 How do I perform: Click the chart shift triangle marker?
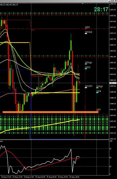pos(83,4)
